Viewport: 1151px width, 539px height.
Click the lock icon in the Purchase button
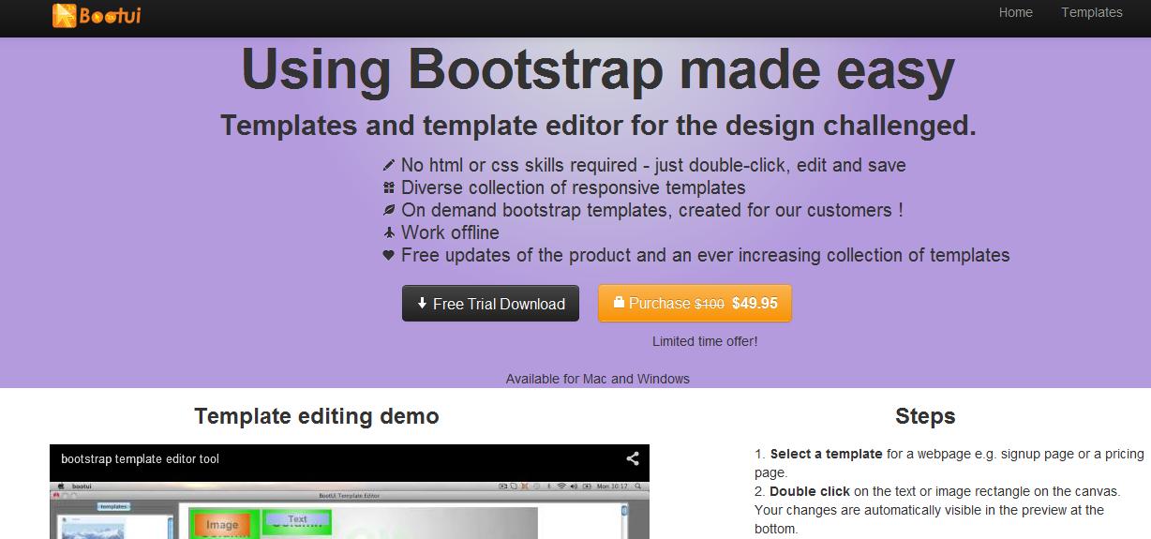(619, 302)
